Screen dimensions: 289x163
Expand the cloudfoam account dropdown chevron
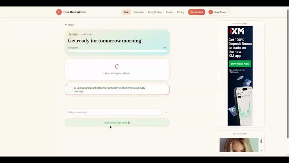228,12
